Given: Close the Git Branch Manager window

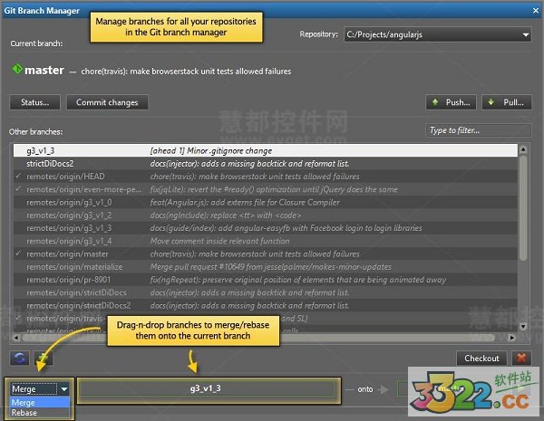Looking at the screenshot, I should 536,11.
